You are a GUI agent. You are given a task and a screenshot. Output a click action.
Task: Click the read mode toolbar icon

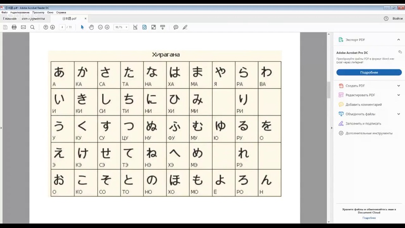(x=163, y=27)
